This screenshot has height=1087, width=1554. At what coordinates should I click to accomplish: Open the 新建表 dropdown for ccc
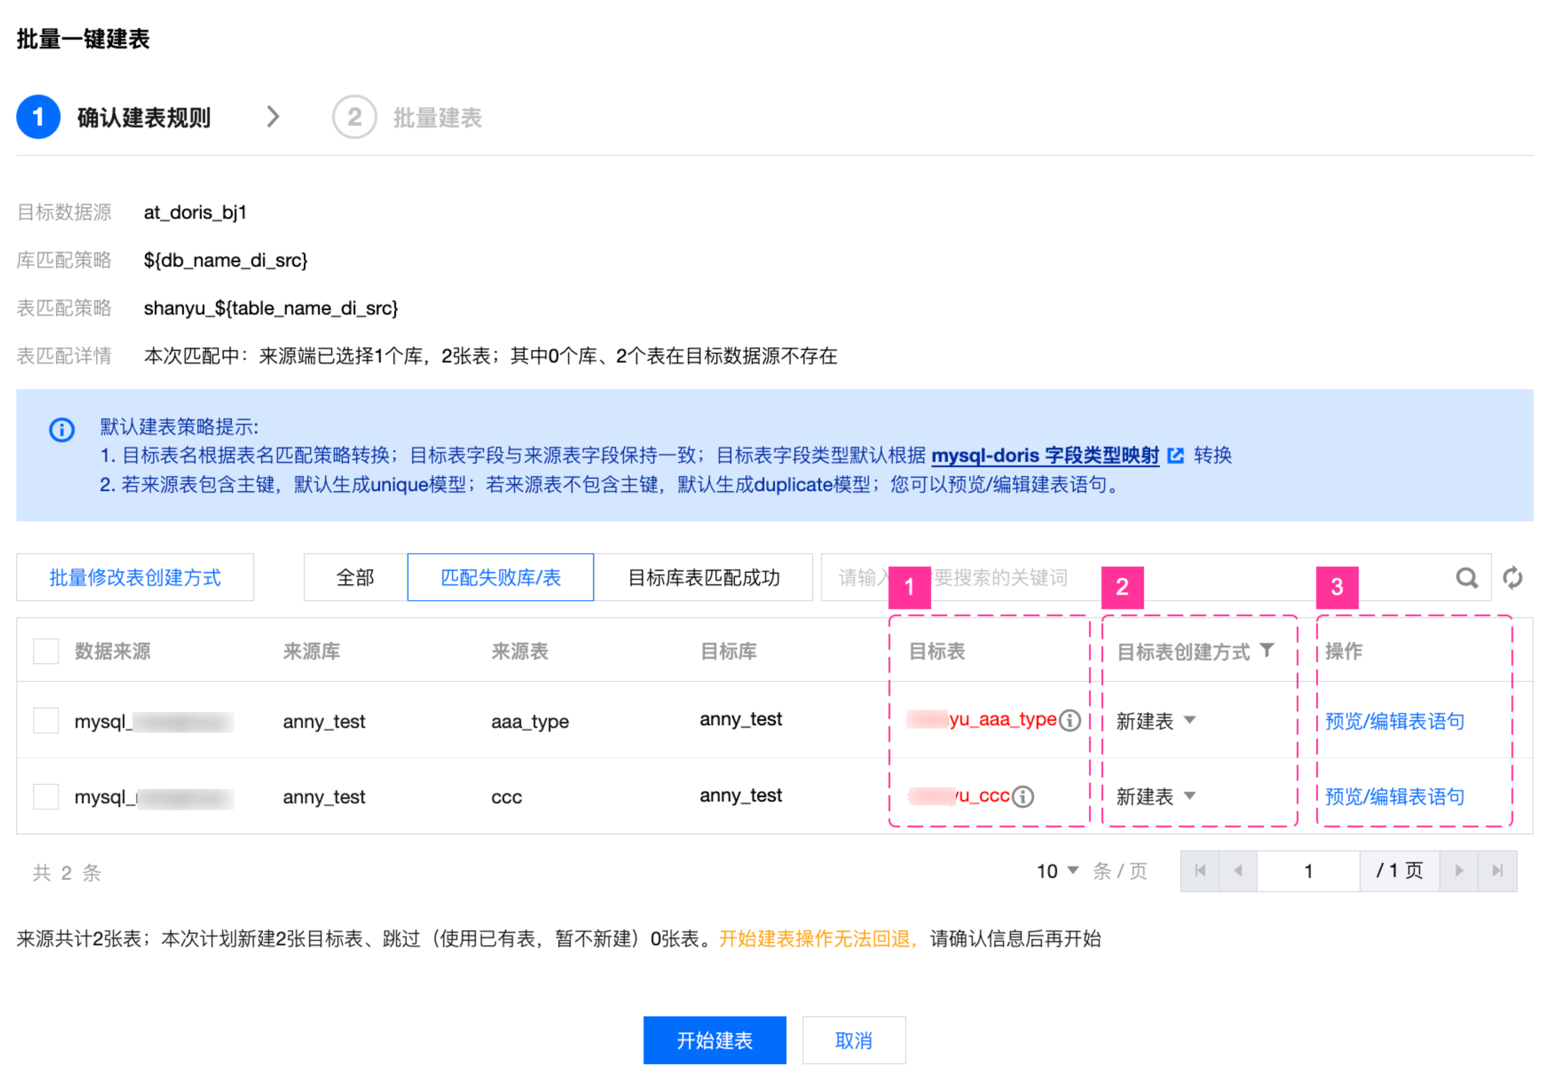click(1155, 797)
